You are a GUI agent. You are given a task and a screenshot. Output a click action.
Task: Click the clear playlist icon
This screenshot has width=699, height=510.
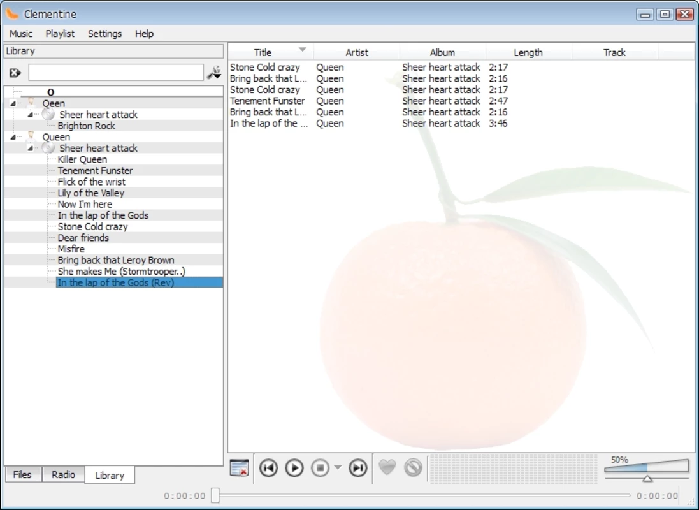tap(240, 468)
